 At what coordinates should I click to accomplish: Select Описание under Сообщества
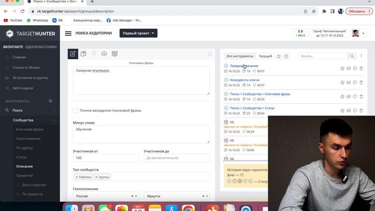coord(25,166)
